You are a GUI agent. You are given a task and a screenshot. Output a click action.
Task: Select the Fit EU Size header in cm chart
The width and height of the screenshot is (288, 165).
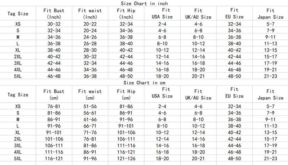[x=234, y=92]
